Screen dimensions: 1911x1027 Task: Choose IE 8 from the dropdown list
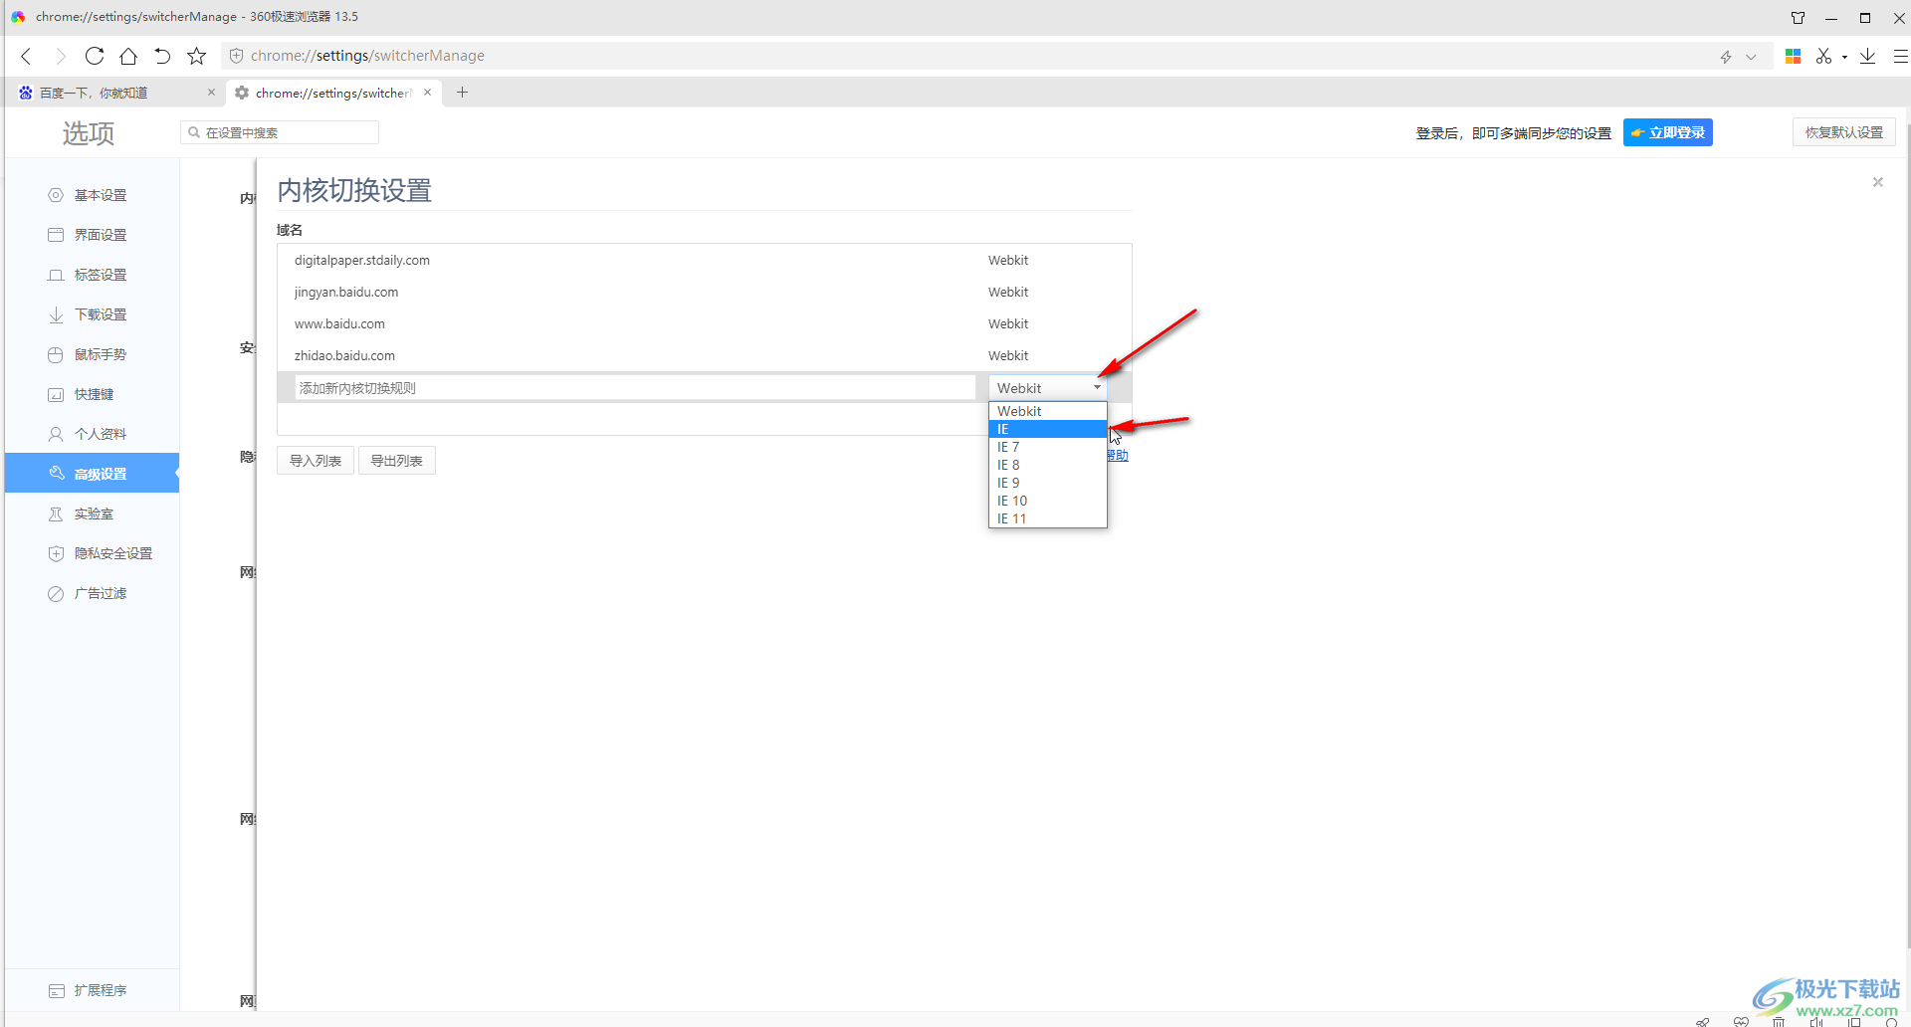coord(1047,465)
